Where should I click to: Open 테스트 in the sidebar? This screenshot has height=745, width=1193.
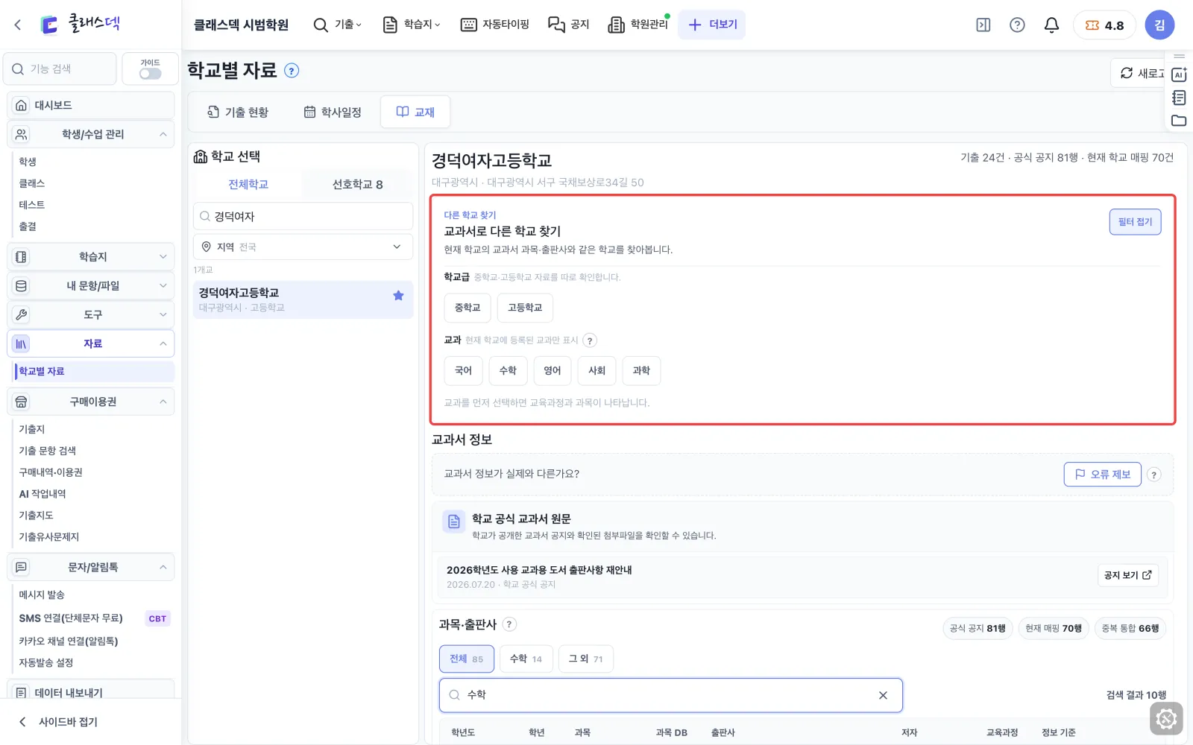[x=32, y=205]
